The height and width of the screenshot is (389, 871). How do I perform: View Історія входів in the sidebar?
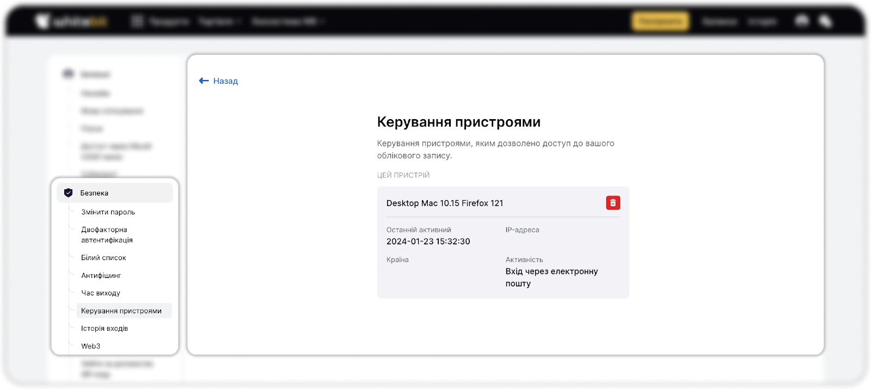pos(105,329)
